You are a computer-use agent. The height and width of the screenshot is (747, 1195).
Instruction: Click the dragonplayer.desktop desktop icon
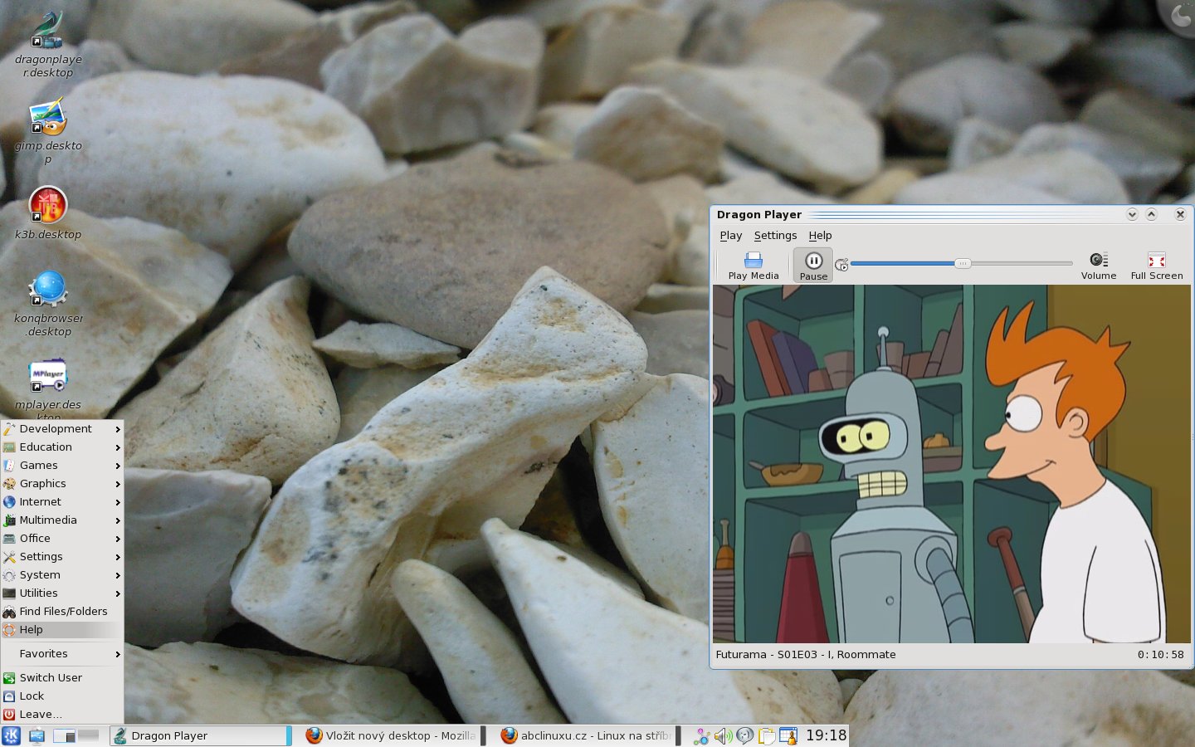(x=48, y=45)
